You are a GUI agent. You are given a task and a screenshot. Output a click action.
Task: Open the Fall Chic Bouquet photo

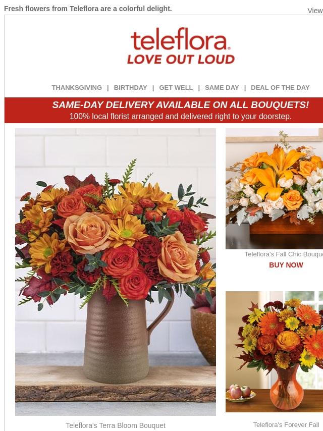point(275,189)
